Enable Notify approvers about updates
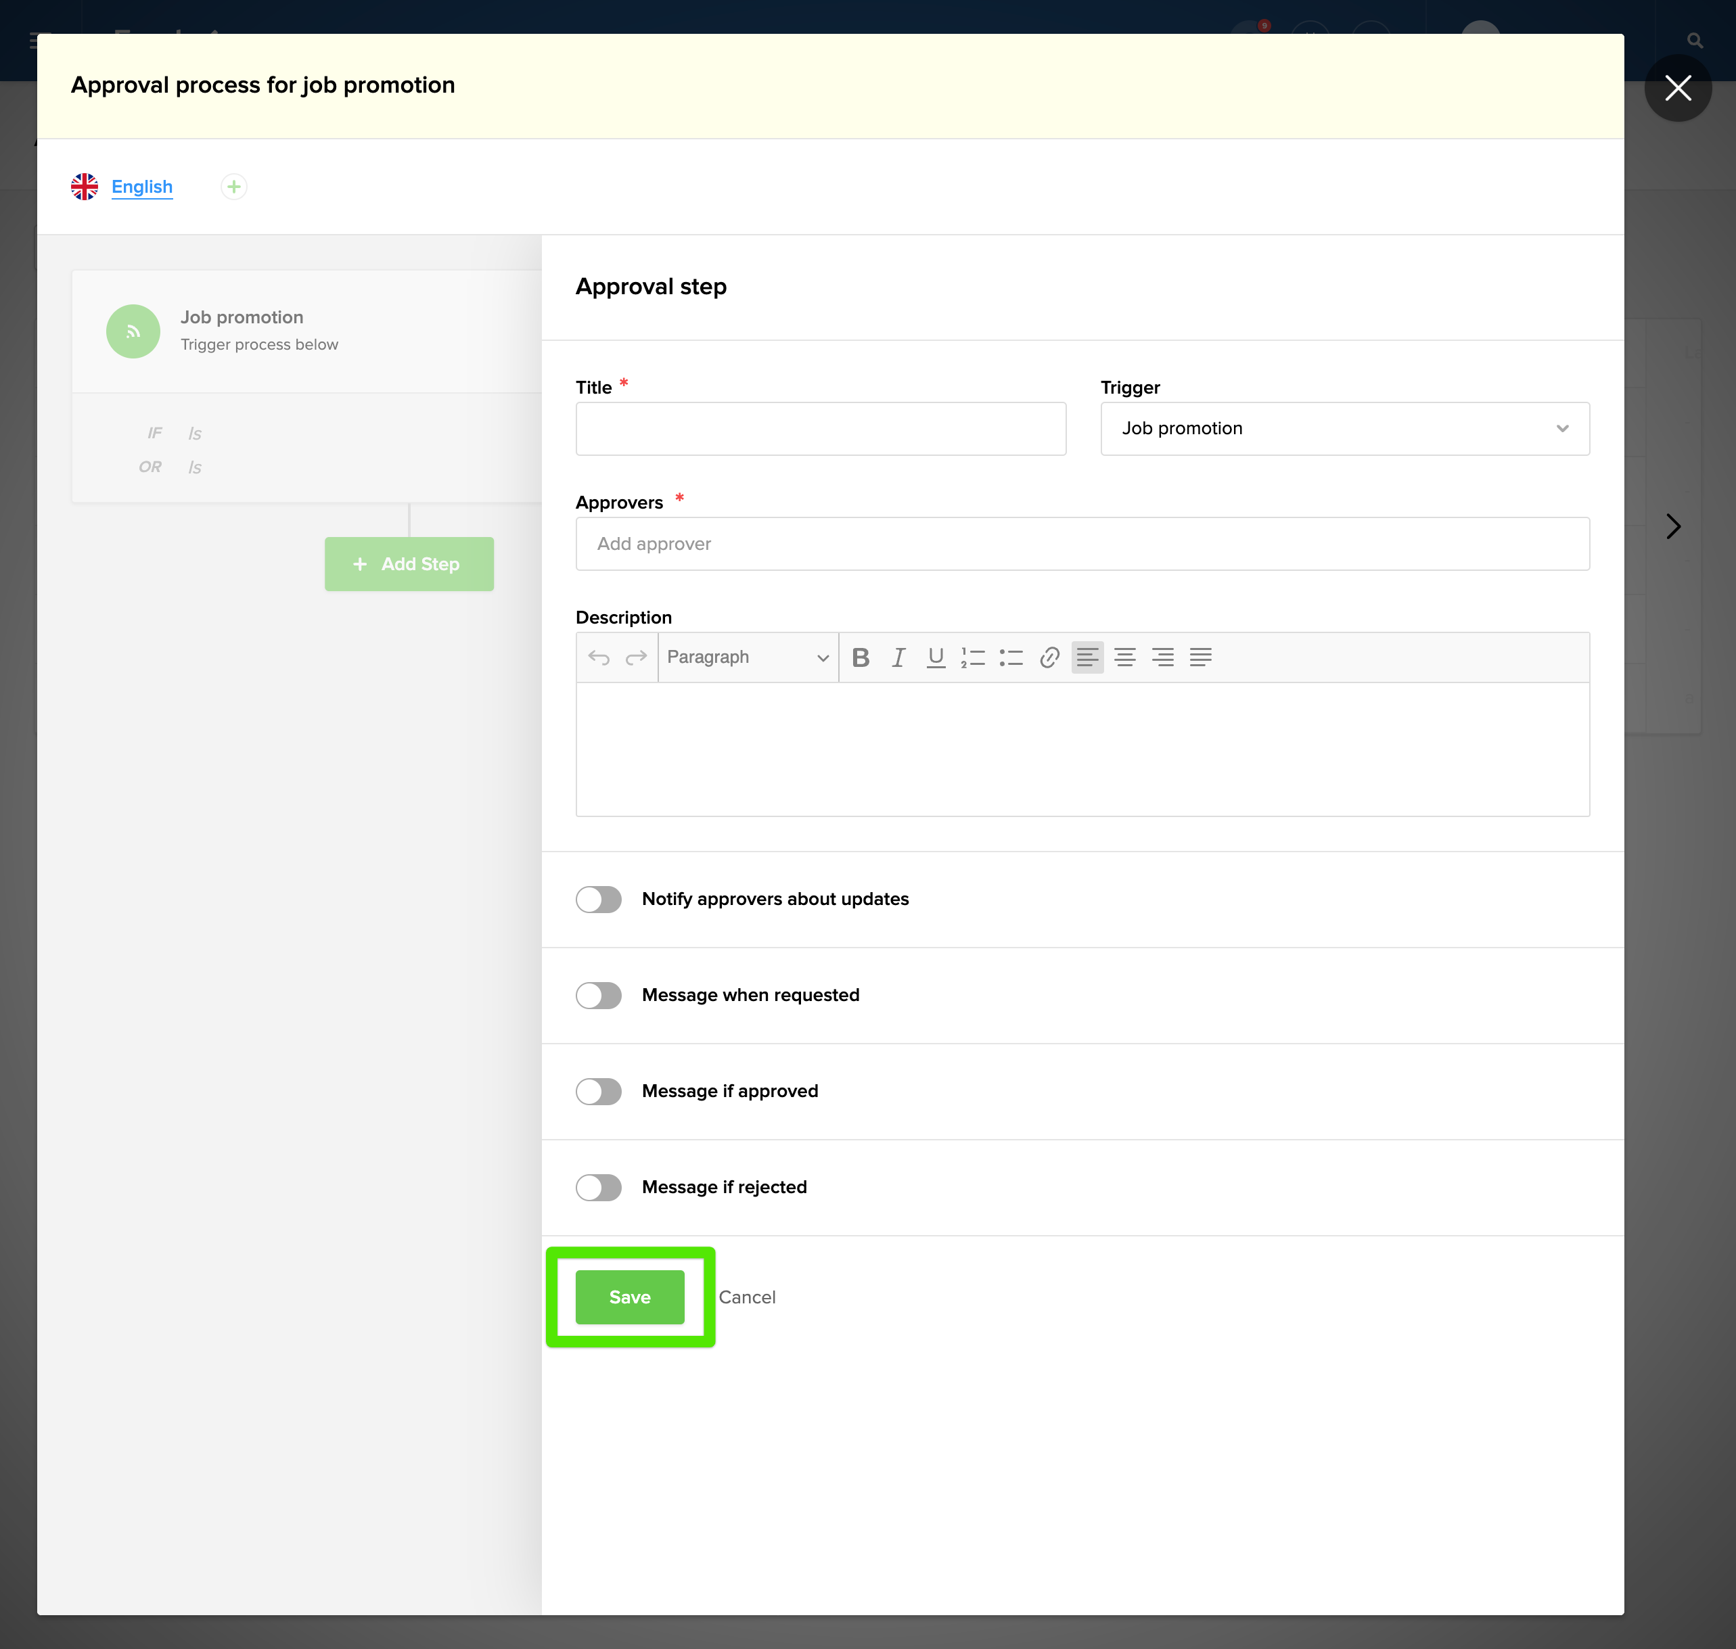The width and height of the screenshot is (1736, 1649). pos(599,899)
